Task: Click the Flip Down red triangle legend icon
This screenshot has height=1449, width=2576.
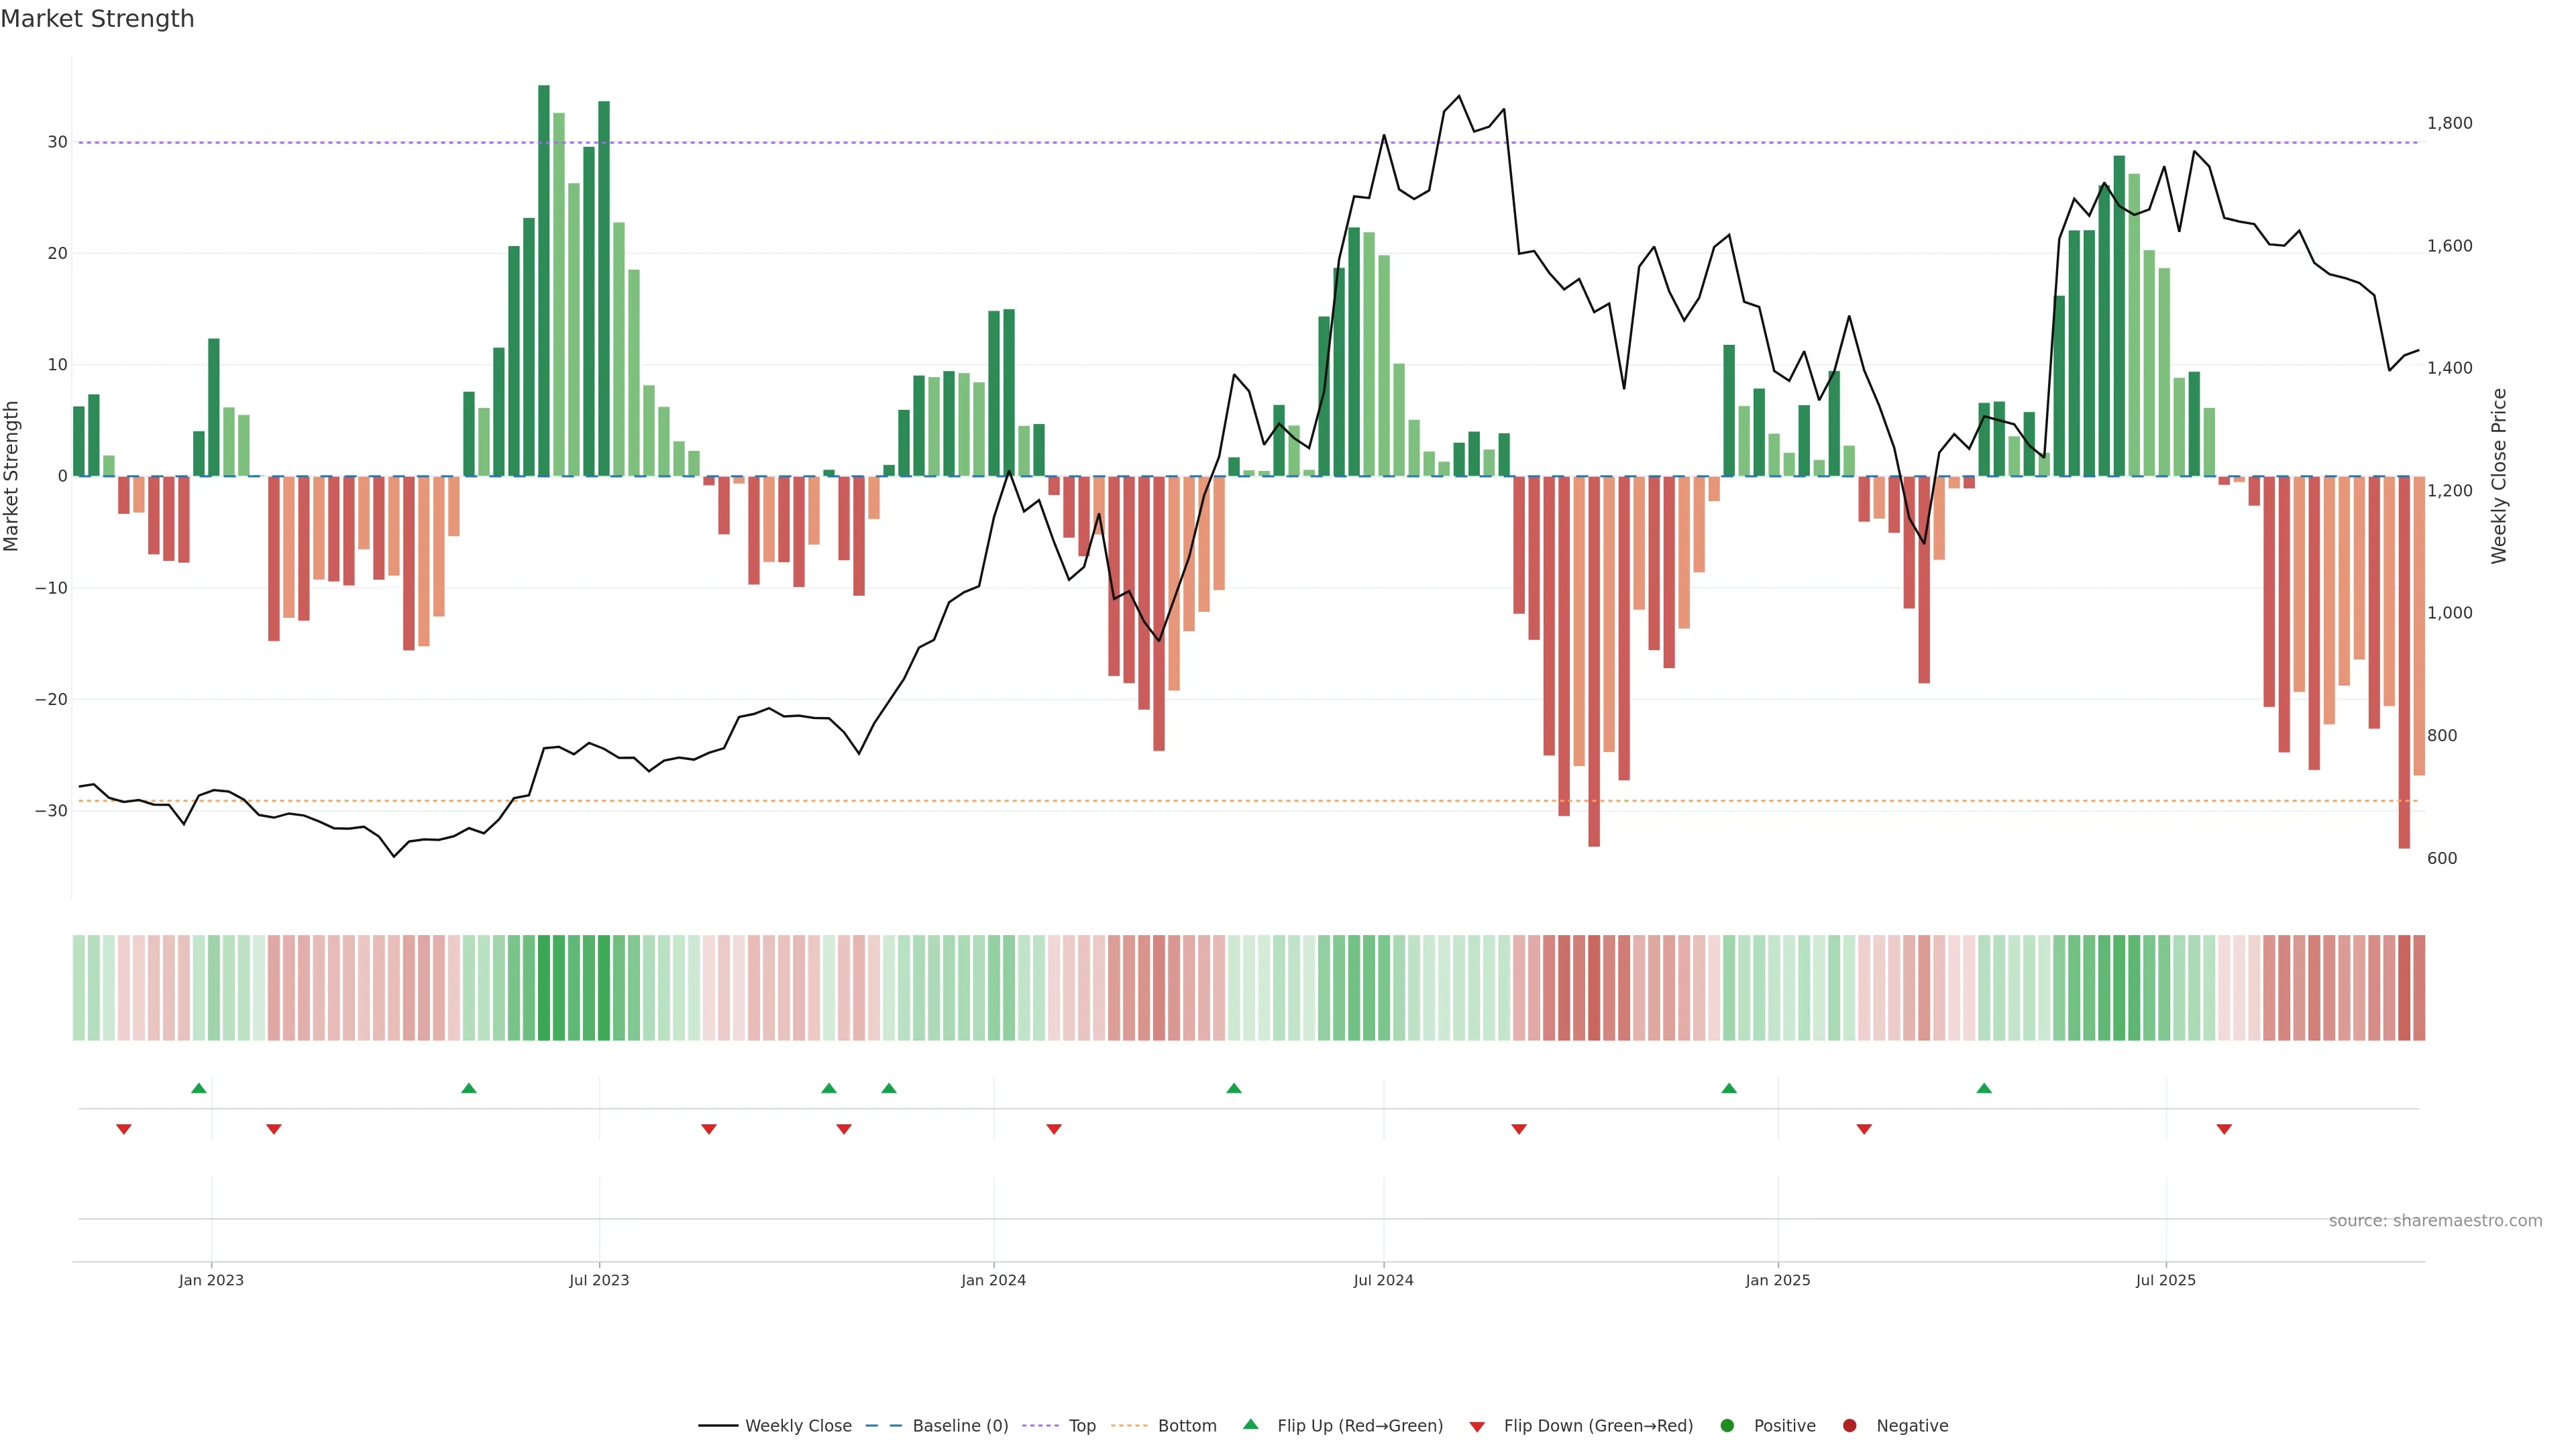Action: (x=1477, y=1426)
